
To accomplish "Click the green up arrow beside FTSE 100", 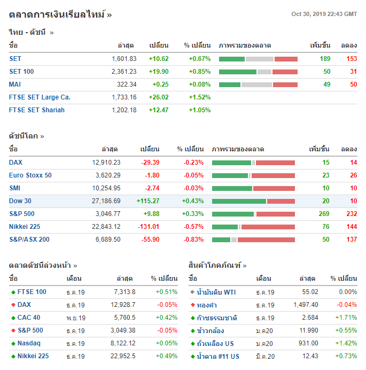I will (13, 292).
